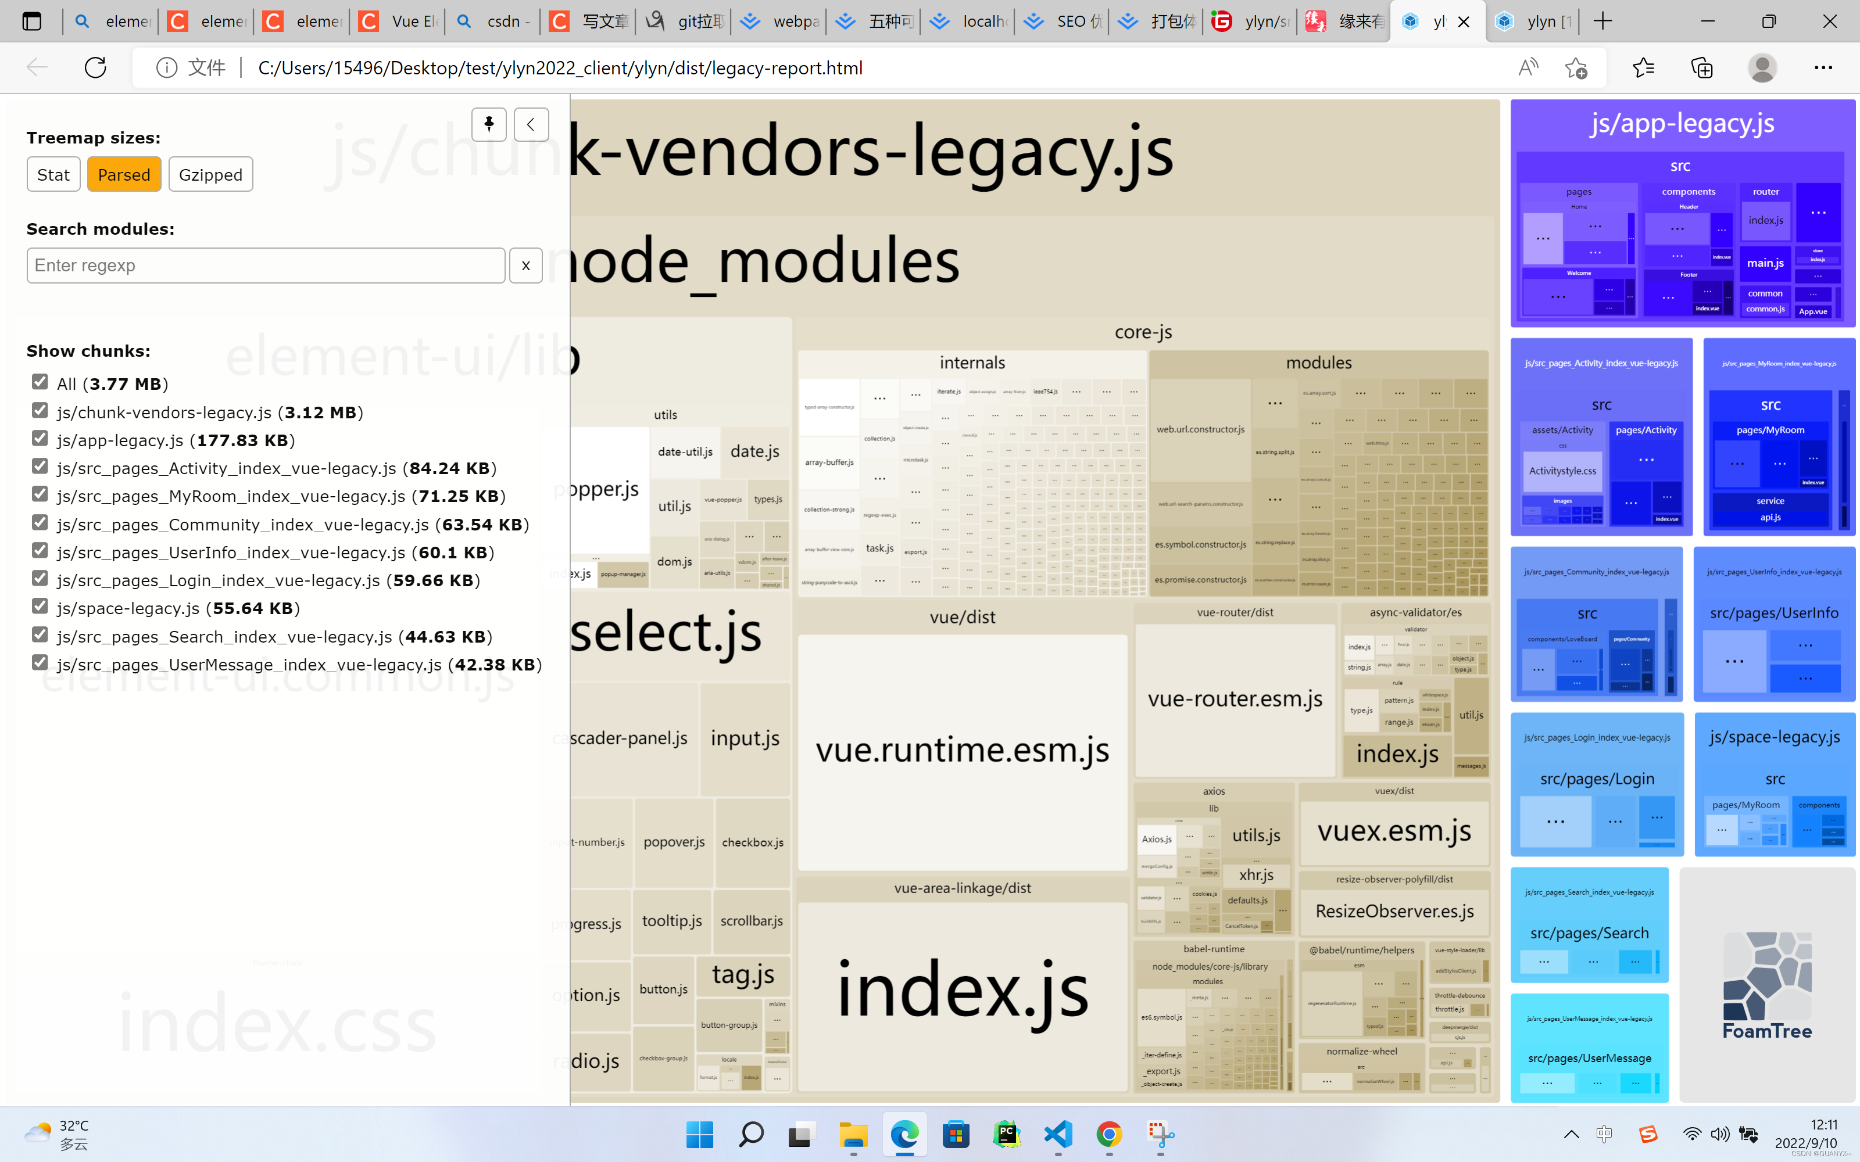The image size is (1860, 1162).
Task: Uncheck the All (3.77 MB) chunks checkbox
Action: pyautogui.click(x=40, y=382)
